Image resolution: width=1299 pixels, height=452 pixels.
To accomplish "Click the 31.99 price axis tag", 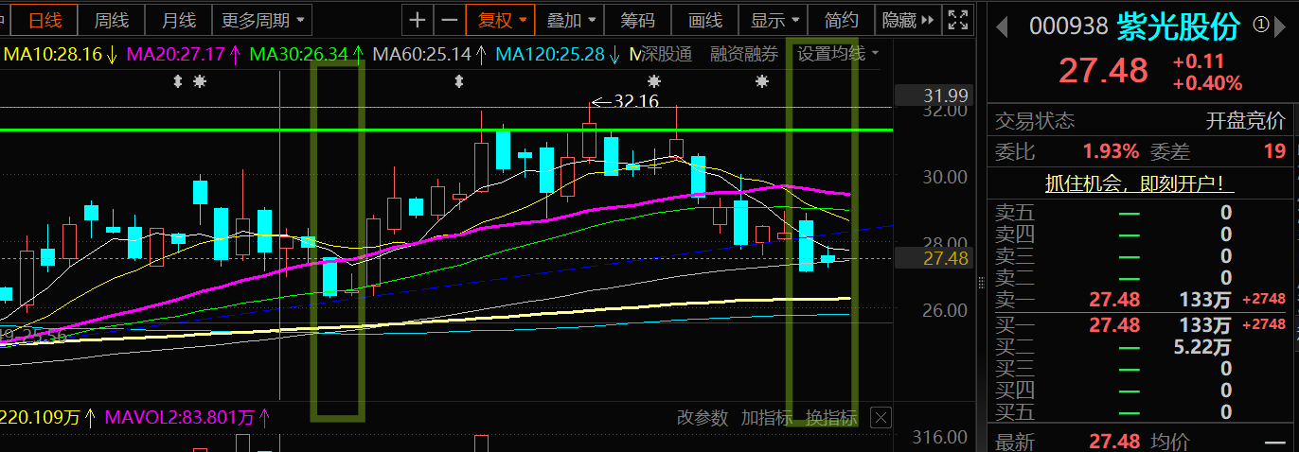I will pyautogui.click(x=932, y=95).
